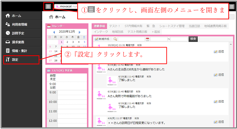Select the 12:00 schedule slot
Viewport: 237px width, 129px height.
click(72, 123)
